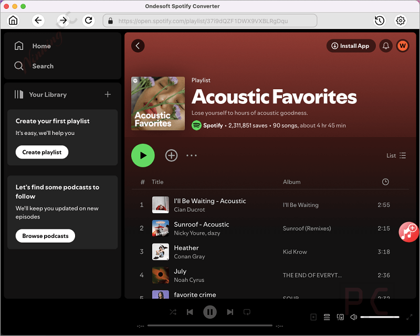Click the Install App button
Image resolution: width=420 pixels, height=336 pixels.
point(351,46)
